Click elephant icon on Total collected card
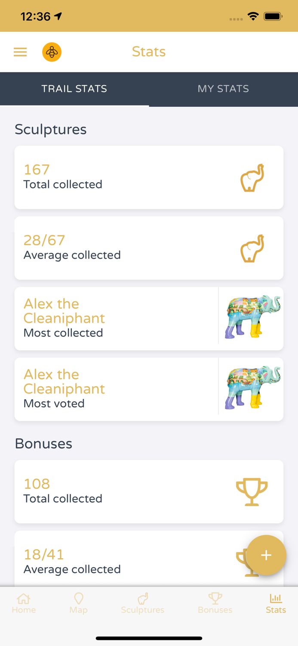 pyautogui.click(x=252, y=177)
